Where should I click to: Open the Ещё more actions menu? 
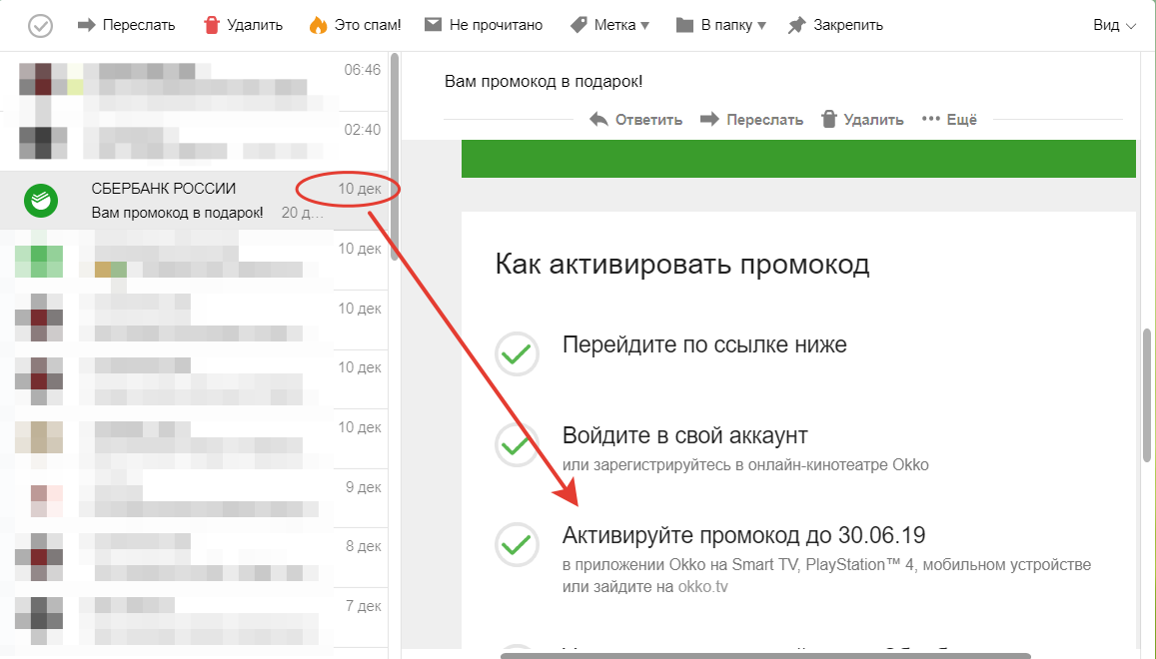point(949,120)
